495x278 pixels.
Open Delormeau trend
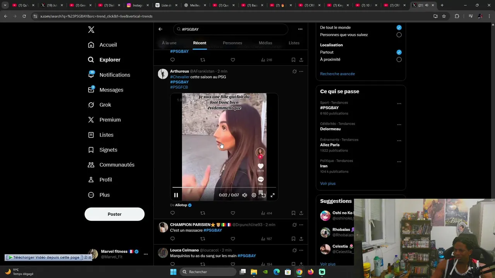(x=330, y=129)
